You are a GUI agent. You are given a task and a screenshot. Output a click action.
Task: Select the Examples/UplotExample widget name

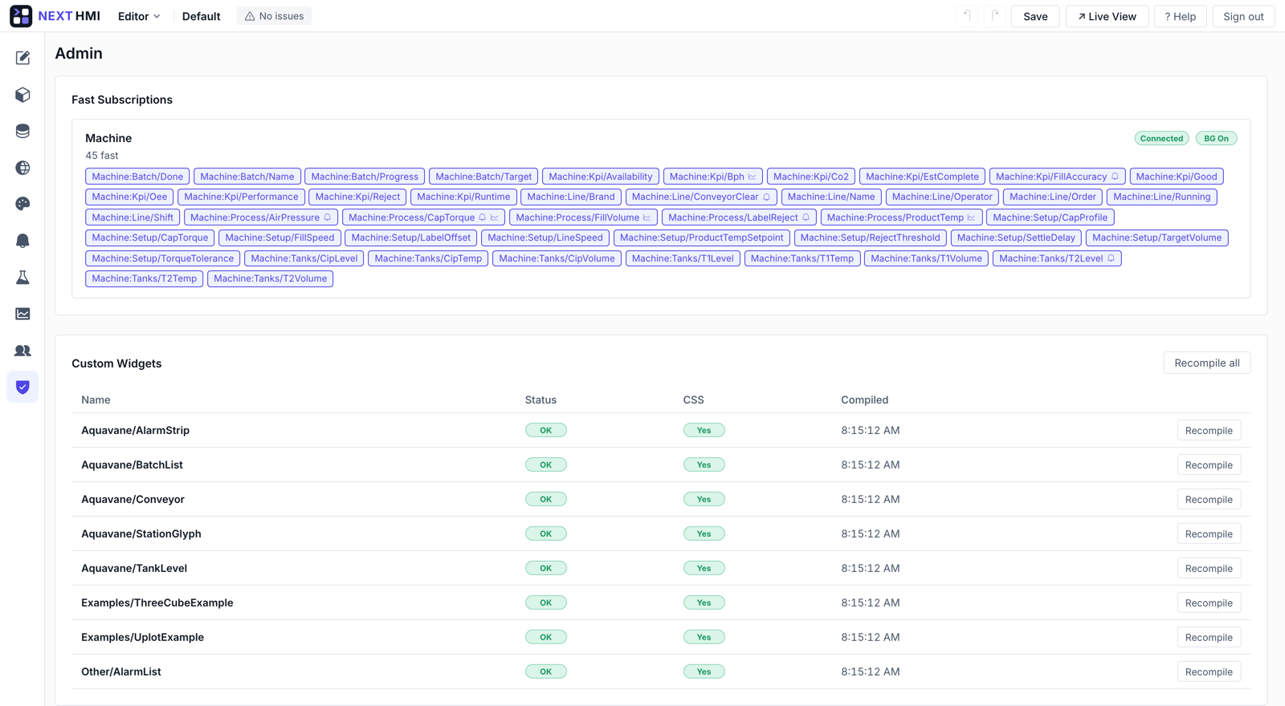[142, 638]
